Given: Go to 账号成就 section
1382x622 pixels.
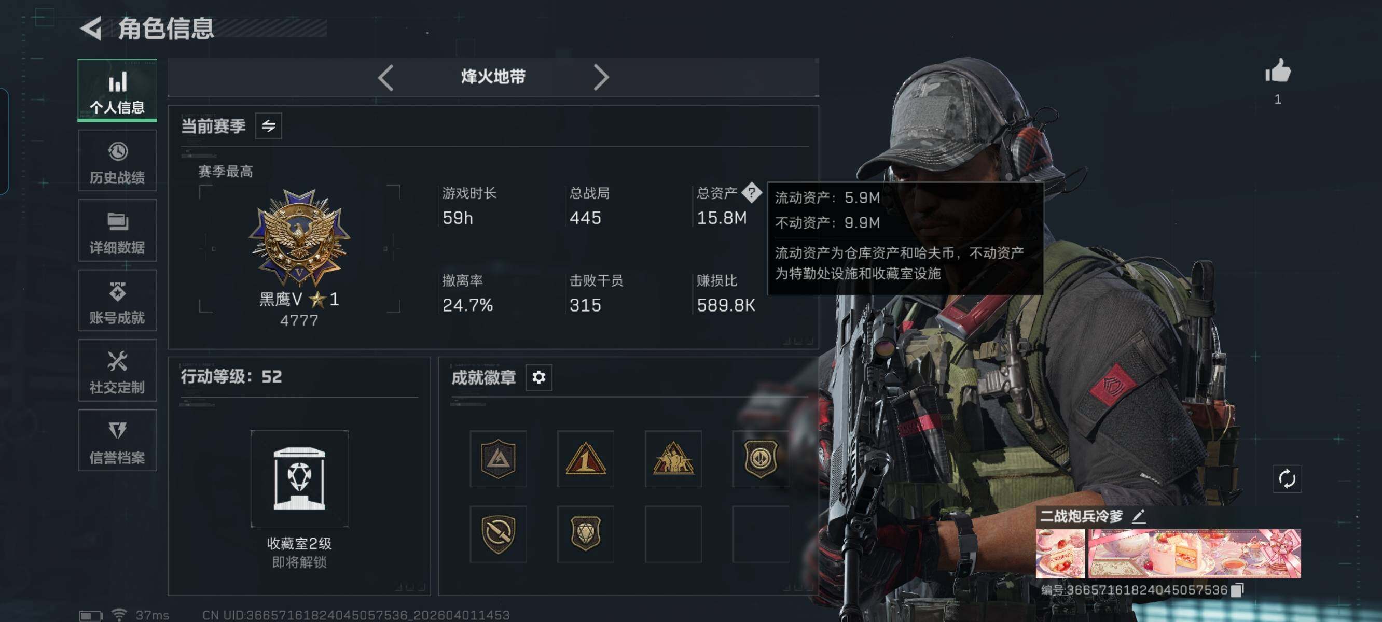Looking at the screenshot, I should tap(117, 300).
